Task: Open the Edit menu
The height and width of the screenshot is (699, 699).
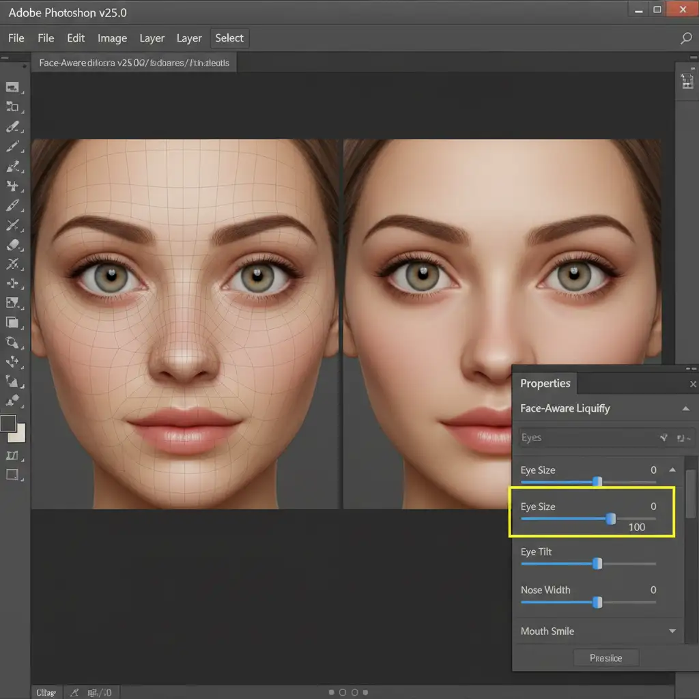Action: click(x=76, y=38)
